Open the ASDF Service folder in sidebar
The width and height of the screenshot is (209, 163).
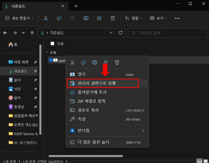[23, 134]
